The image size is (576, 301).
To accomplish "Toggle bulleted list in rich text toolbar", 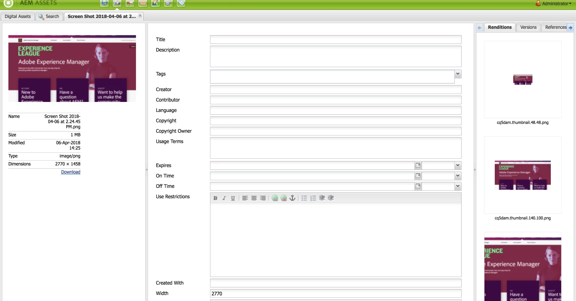I will point(304,198).
